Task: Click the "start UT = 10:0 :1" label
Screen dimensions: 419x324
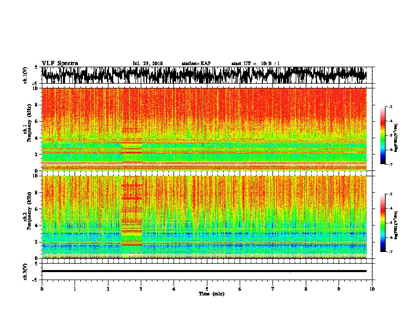Action: 256,64
